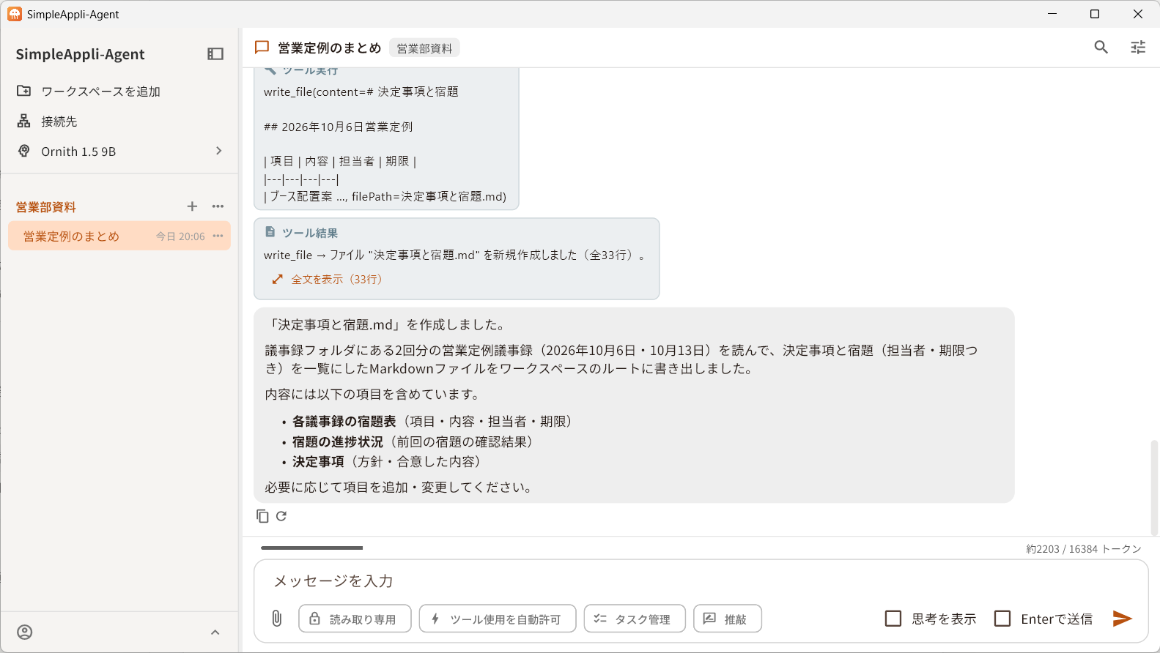Click the token usage progress bar

click(x=311, y=548)
